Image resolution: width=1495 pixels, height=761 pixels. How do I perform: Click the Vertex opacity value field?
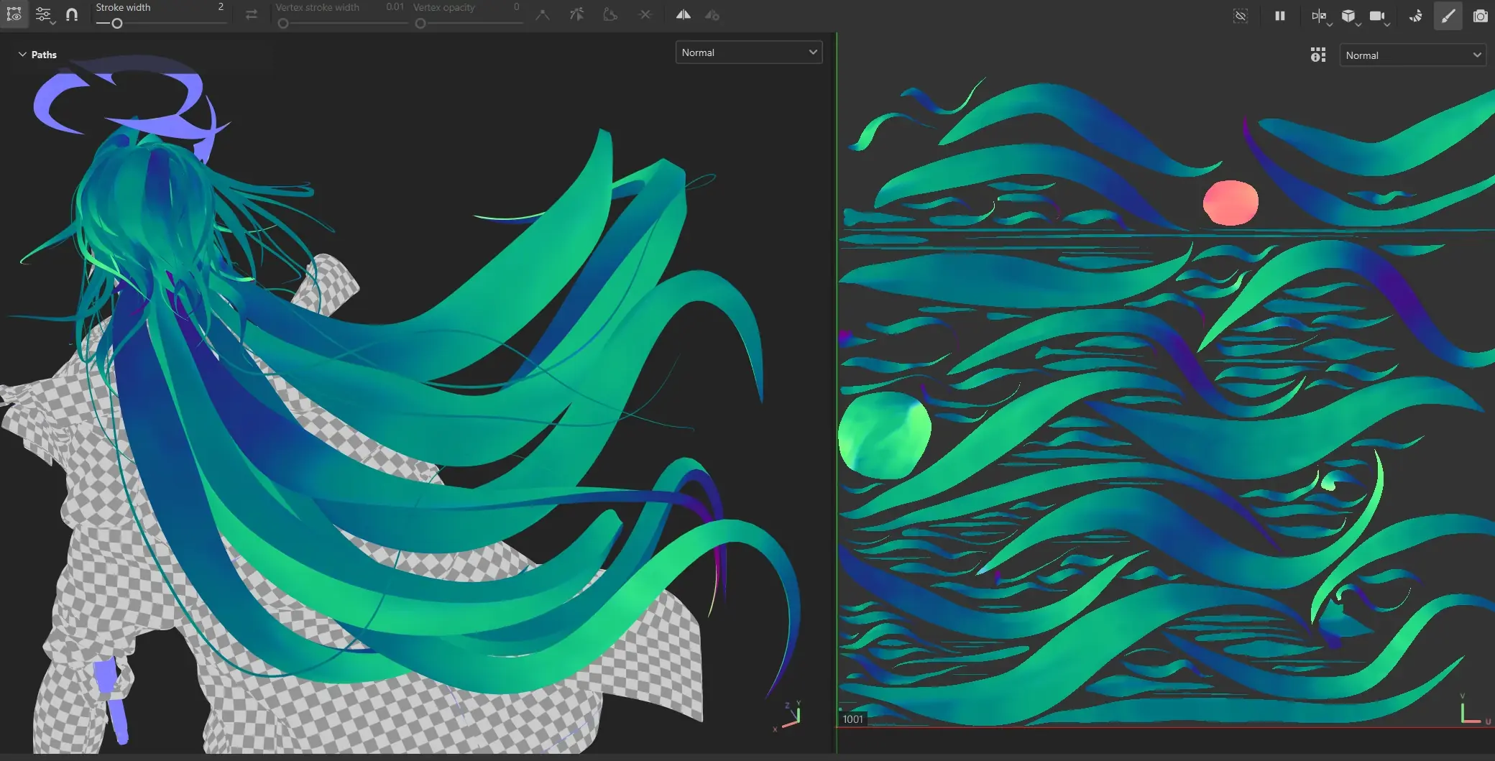tap(516, 7)
